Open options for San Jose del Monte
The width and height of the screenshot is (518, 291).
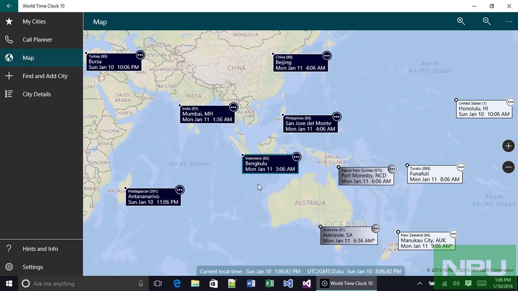(336, 117)
